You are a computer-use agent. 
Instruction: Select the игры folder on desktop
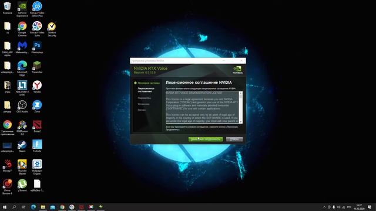7,87
